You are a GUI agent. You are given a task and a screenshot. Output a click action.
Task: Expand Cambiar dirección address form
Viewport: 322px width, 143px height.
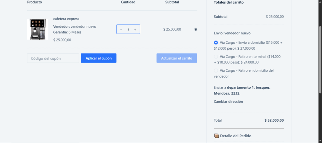point(228,102)
